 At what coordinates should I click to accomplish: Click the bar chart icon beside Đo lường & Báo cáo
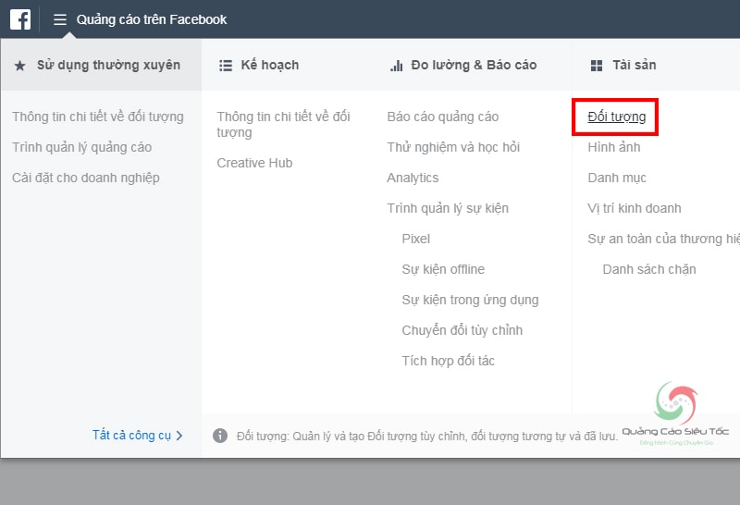coord(397,65)
